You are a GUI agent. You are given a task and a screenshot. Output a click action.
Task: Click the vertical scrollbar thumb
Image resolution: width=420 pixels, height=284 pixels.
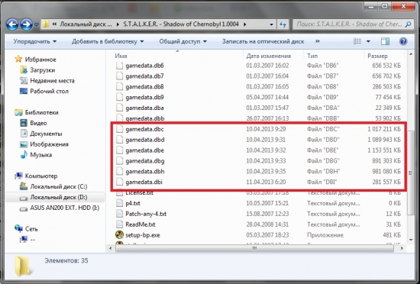tap(411, 173)
